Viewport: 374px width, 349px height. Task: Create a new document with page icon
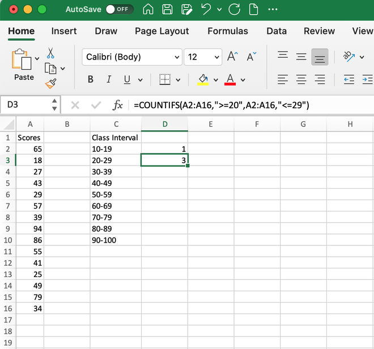tap(253, 10)
